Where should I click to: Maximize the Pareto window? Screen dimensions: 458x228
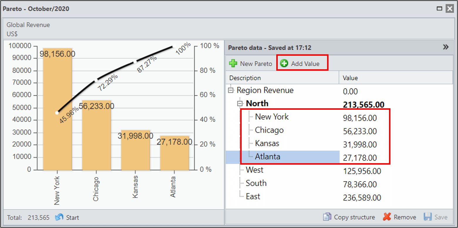tap(439, 9)
